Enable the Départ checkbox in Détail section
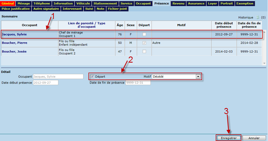This screenshot has height=141, width=268. [92, 77]
